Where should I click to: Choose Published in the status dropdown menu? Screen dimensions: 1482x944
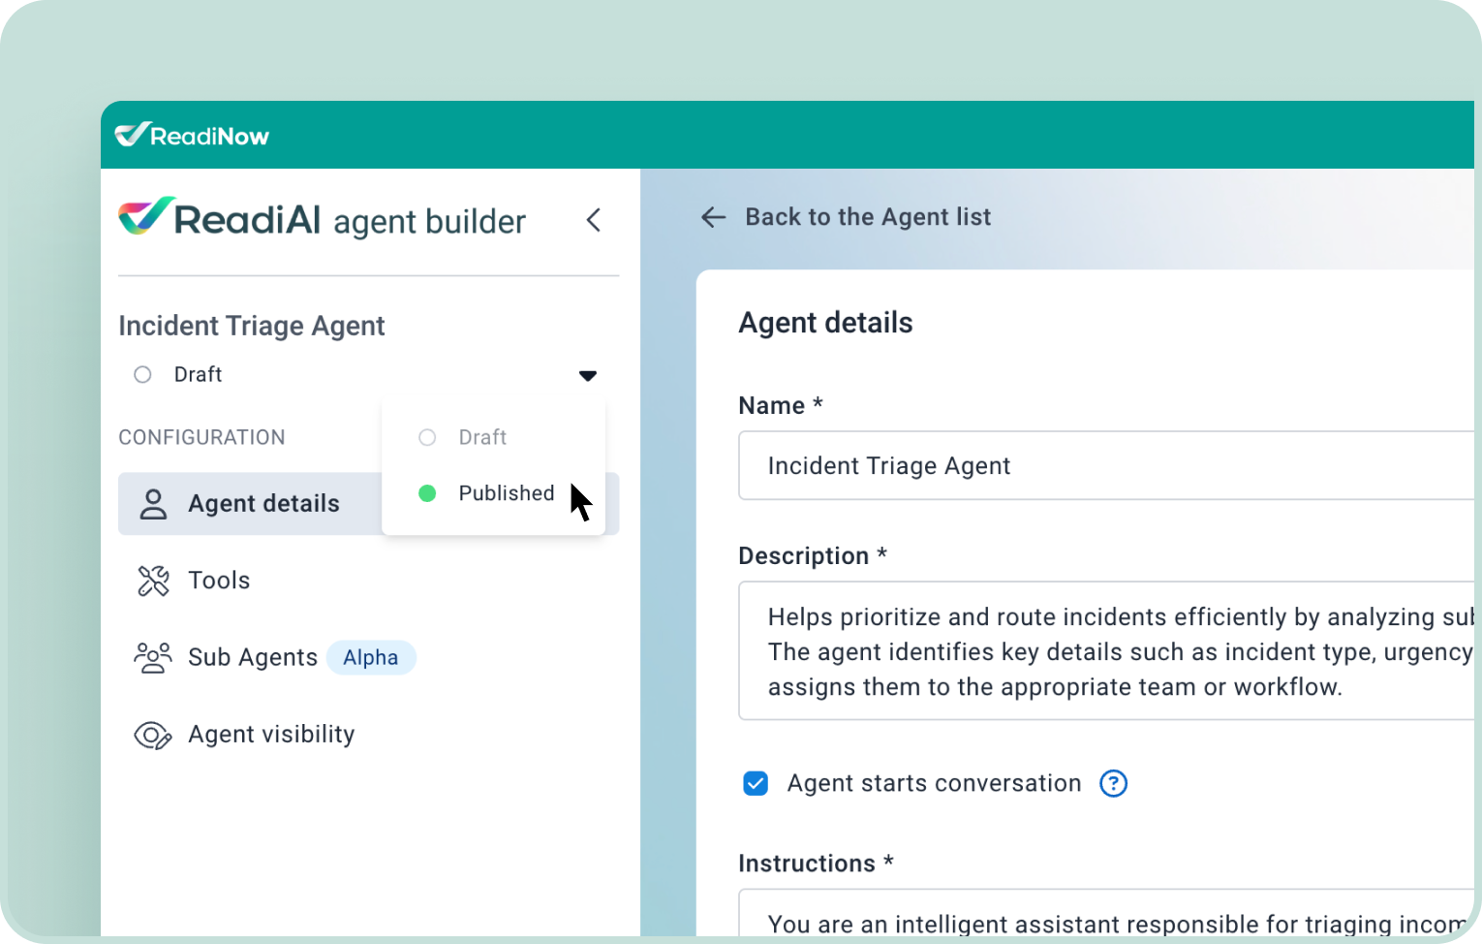[494, 493]
